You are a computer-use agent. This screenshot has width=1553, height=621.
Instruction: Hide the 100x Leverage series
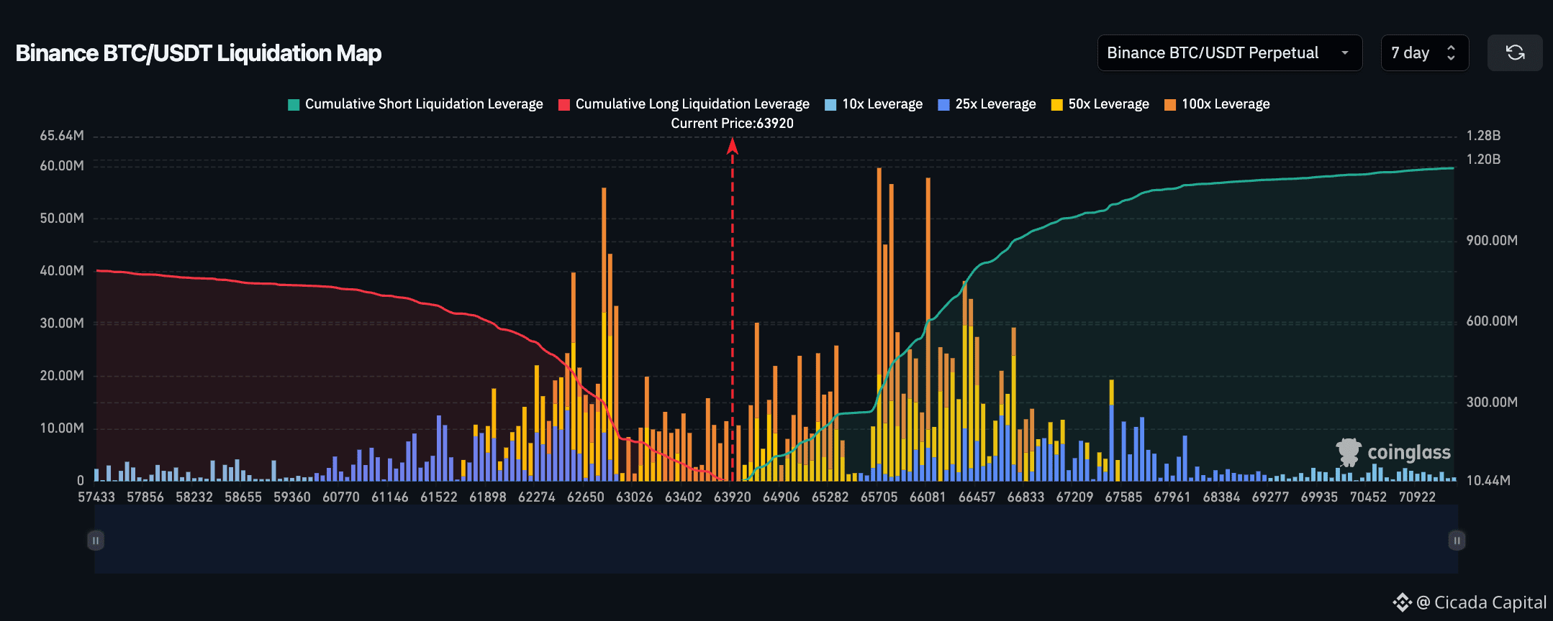click(1217, 104)
